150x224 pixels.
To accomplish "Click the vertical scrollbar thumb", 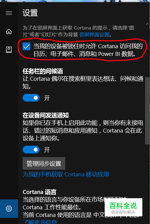I will (x=148, y=111).
